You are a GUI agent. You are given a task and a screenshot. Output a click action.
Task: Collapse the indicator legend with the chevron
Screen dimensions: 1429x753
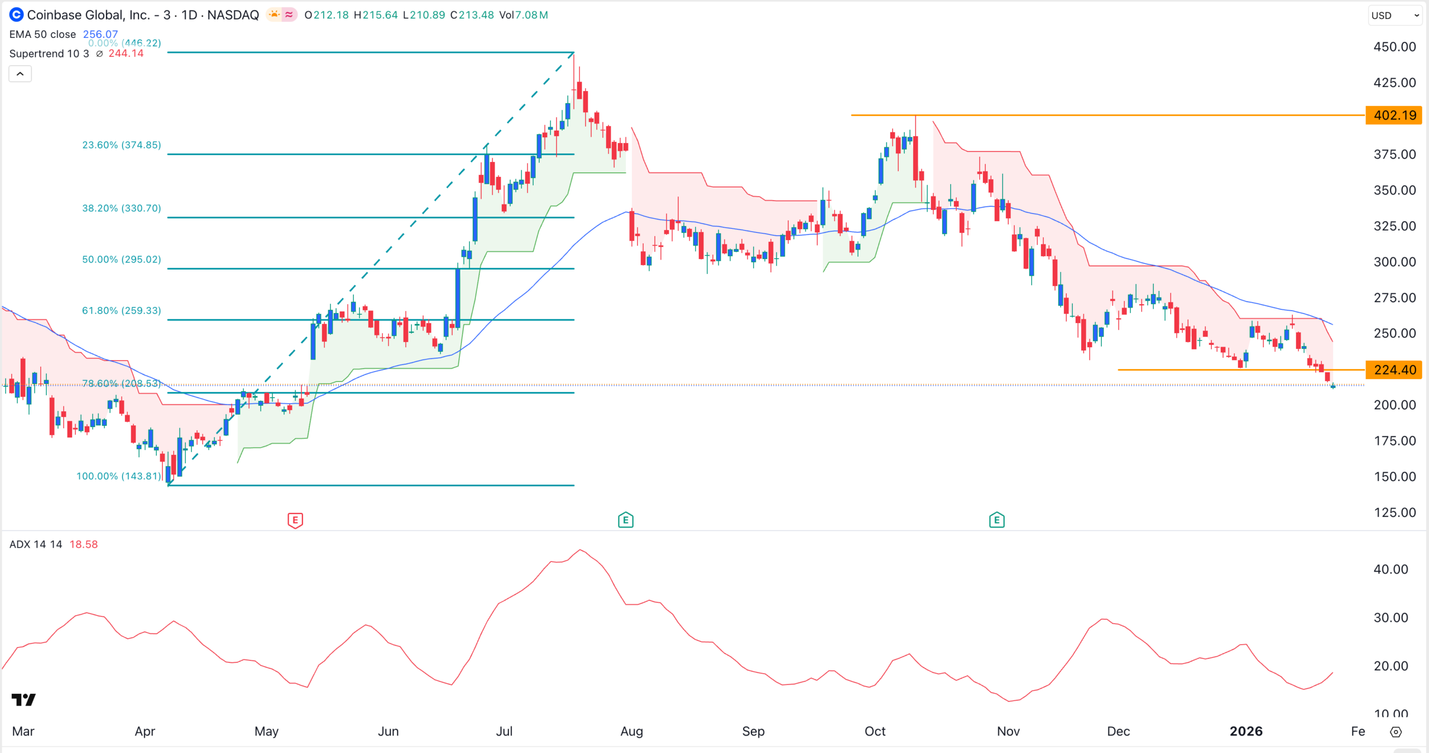point(20,74)
